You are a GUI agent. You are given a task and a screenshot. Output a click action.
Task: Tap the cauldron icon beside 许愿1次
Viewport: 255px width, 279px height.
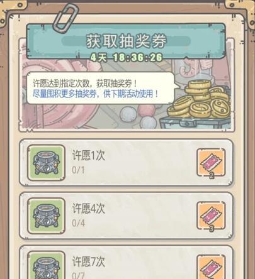(46, 163)
